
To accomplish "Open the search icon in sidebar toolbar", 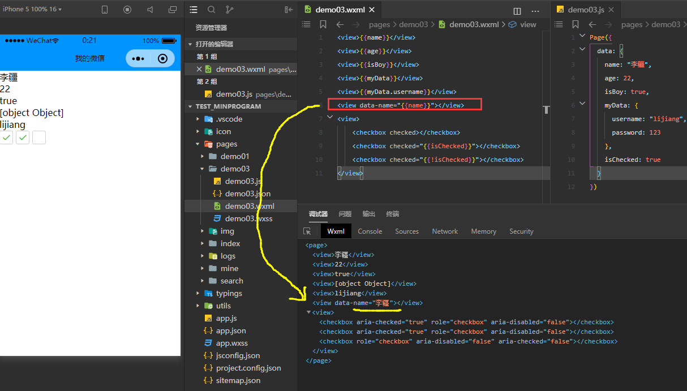I will (211, 10).
